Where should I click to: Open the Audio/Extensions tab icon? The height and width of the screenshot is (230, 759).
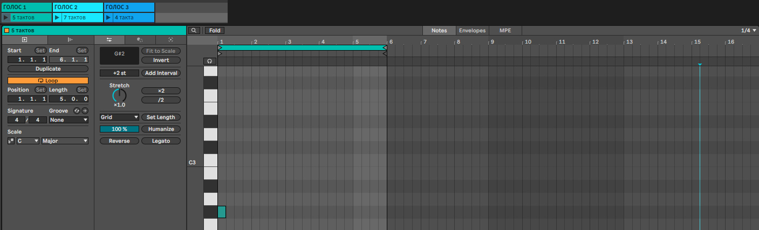[70, 40]
